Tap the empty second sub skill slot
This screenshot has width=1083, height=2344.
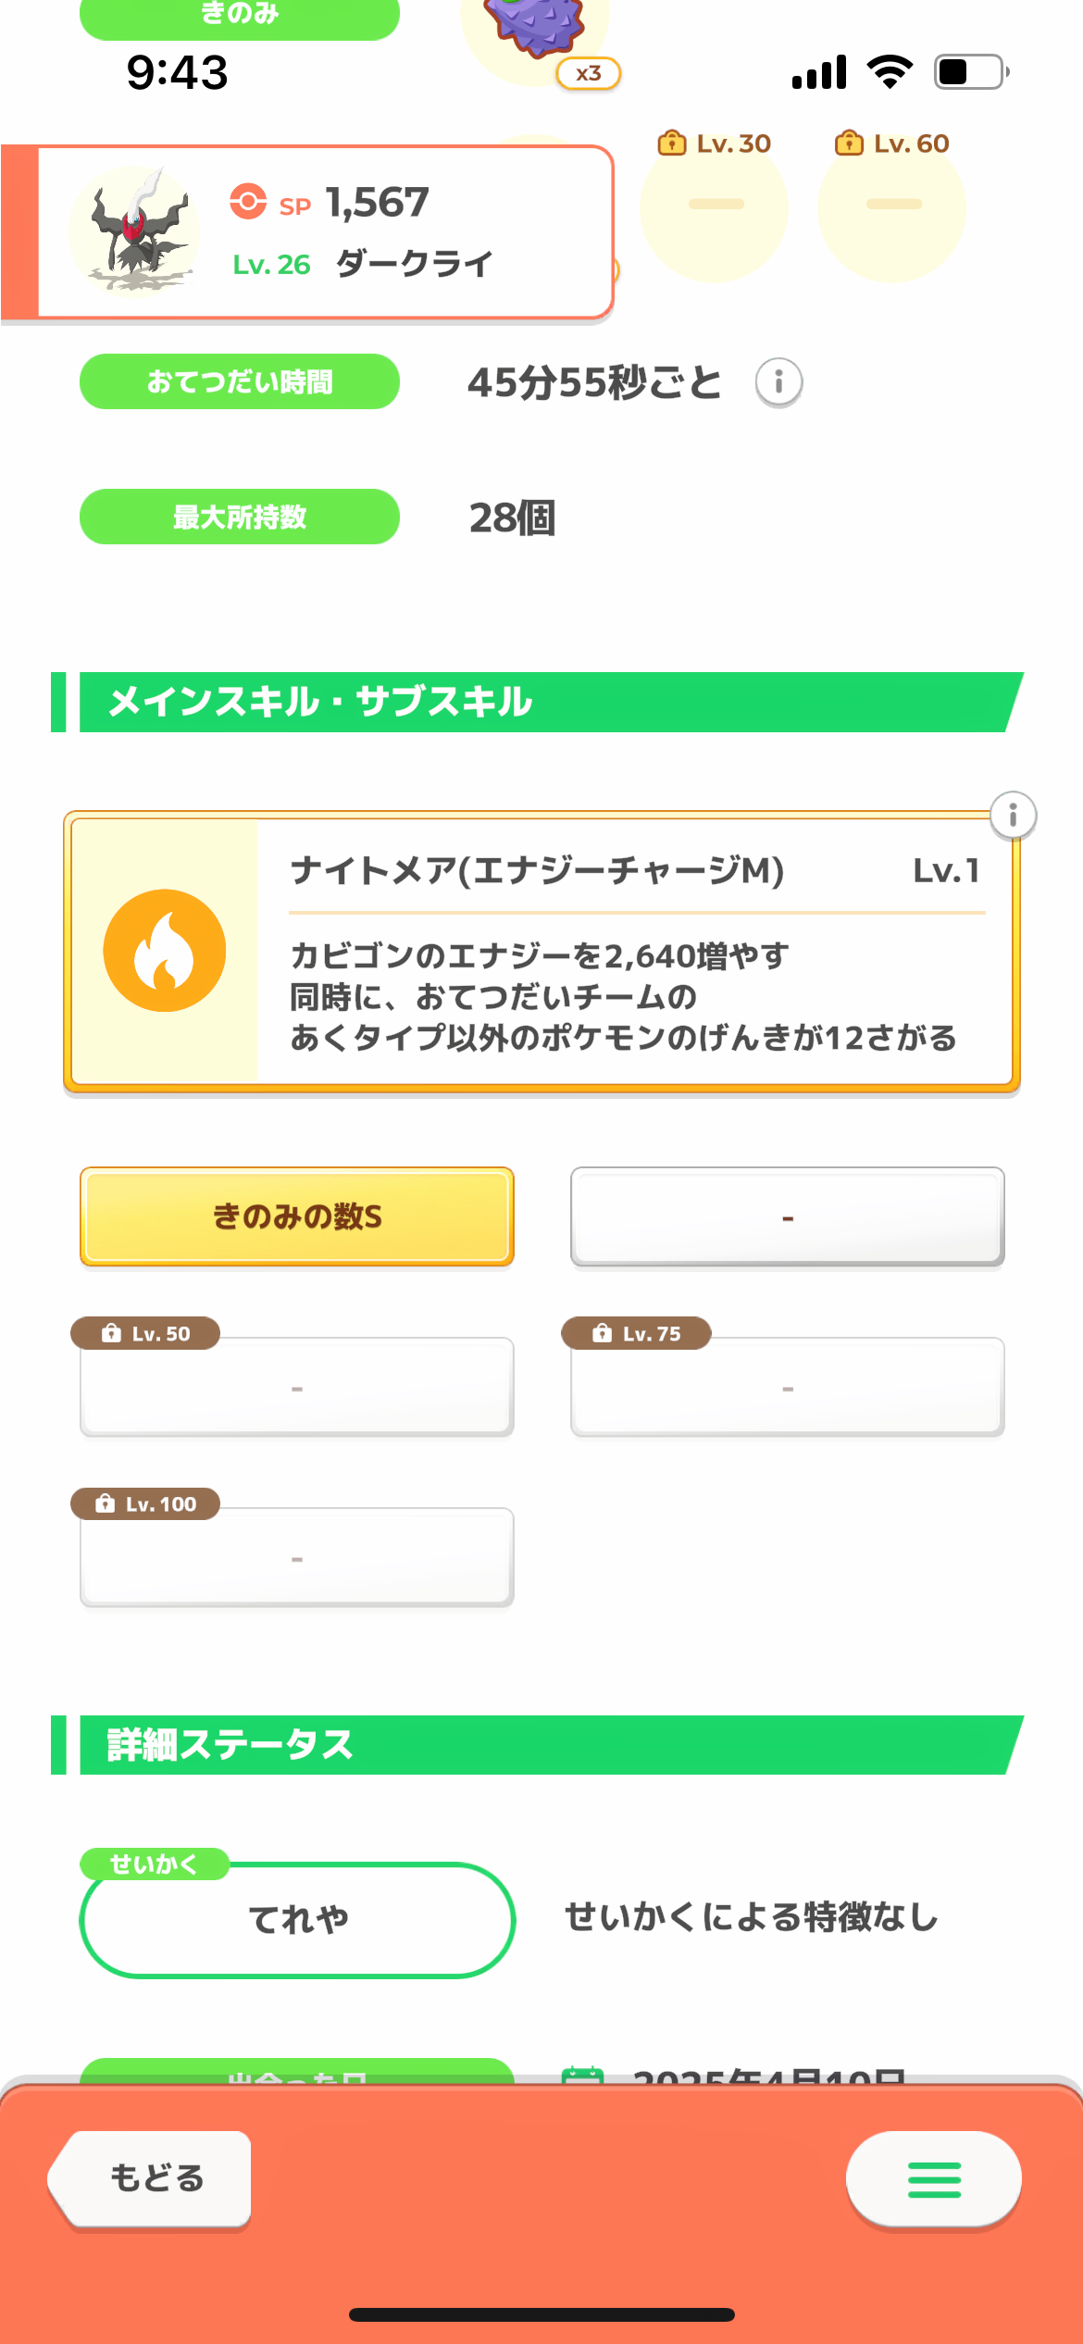788,1216
